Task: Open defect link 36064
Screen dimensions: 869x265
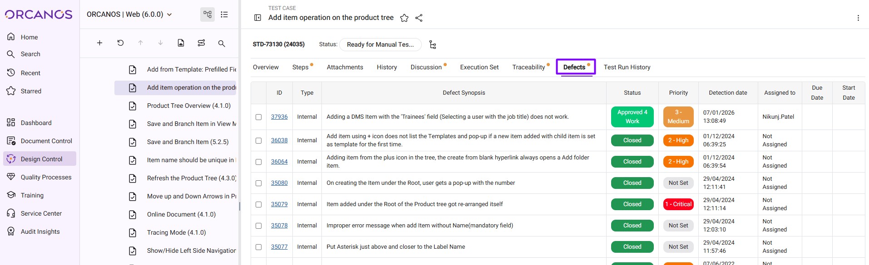Action: pyautogui.click(x=279, y=162)
